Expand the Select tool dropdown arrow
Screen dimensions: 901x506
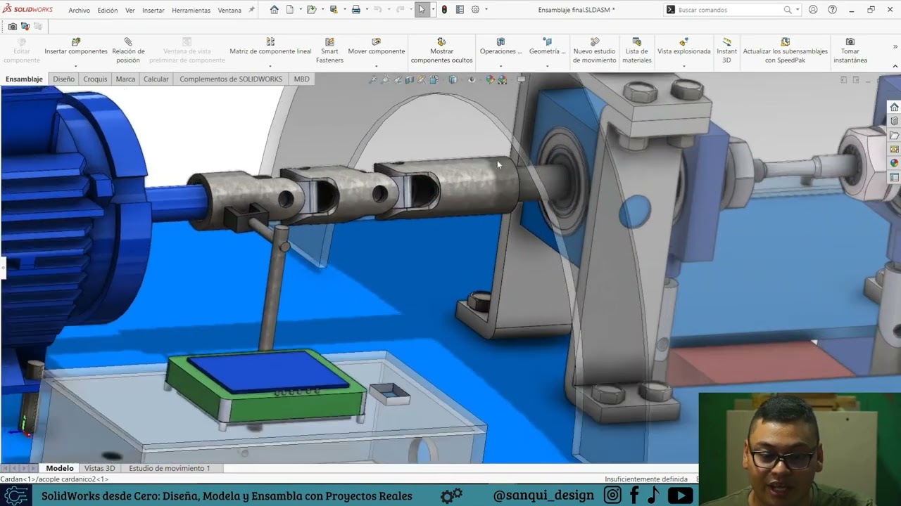tap(433, 10)
